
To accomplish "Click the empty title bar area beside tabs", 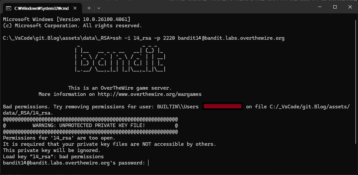I will pos(206,7).
